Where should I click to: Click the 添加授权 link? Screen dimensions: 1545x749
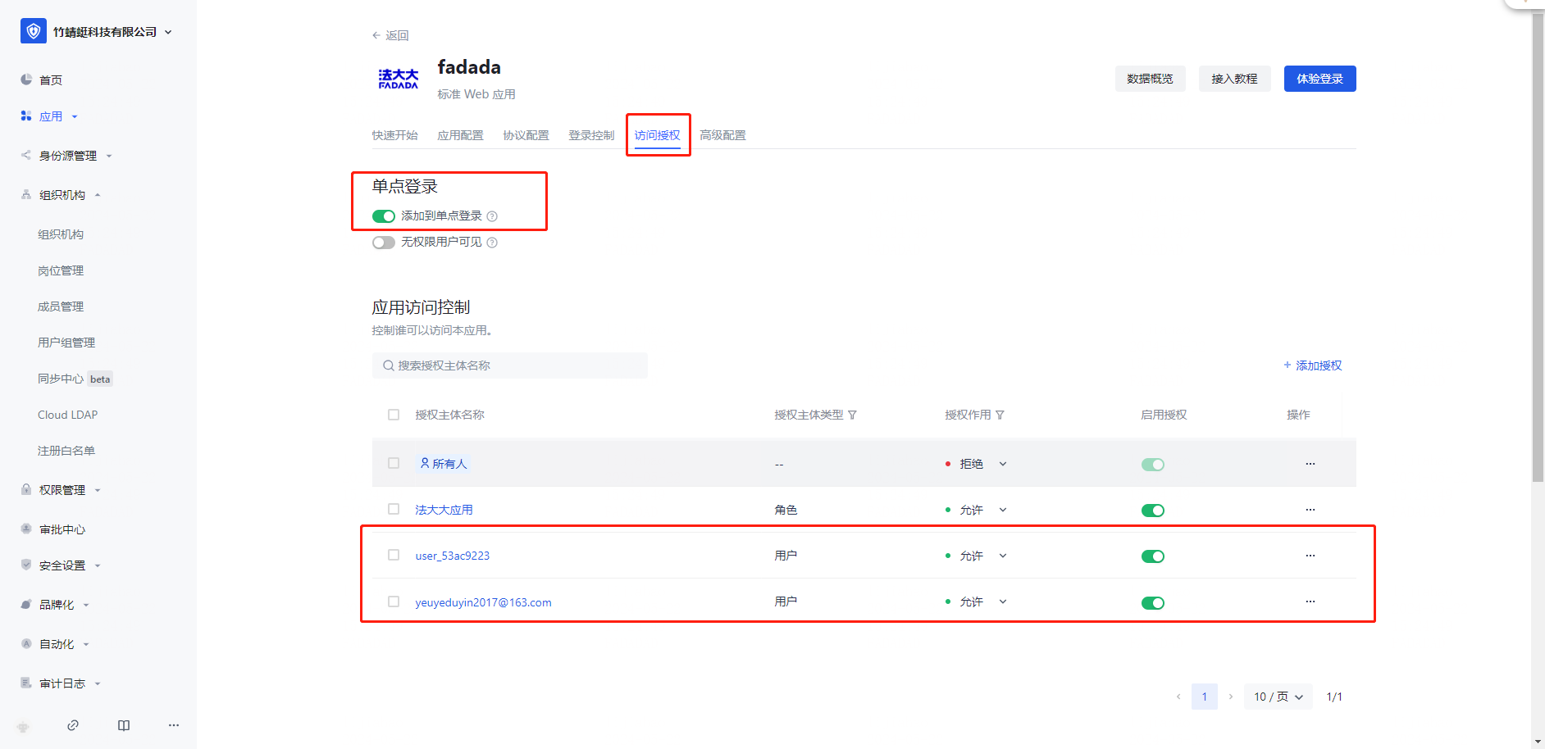[1313, 365]
